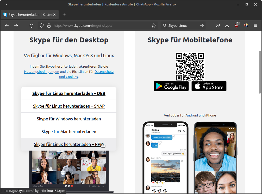This screenshot has width=262, height=194.
Task: Bookmark this page with the star icon
Action: pyautogui.click(x=154, y=25)
